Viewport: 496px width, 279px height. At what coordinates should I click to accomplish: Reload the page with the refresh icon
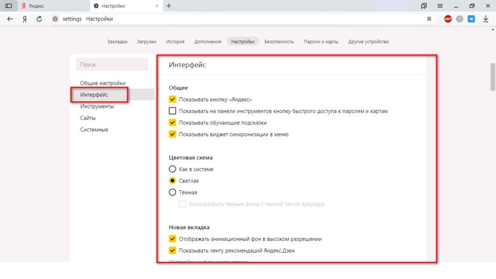[39, 19]
